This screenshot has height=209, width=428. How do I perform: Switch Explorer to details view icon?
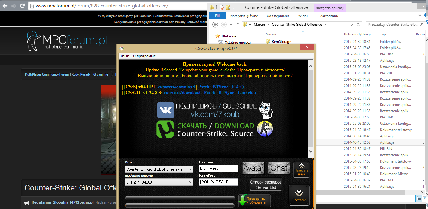coord(419,198)
